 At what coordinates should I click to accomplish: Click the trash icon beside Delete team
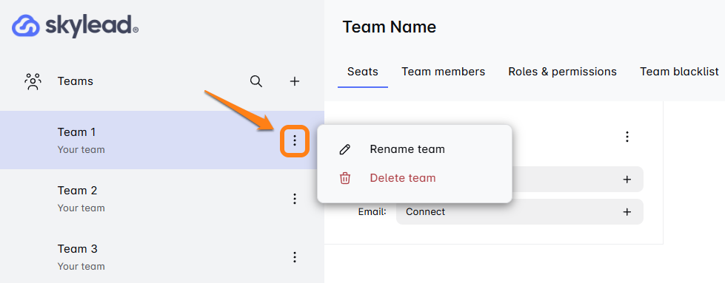(x=345, y=178)
